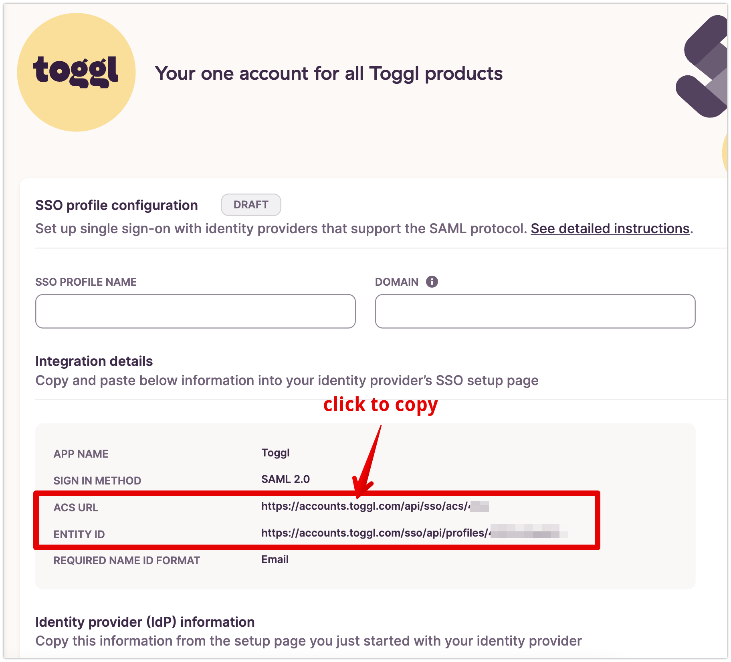Click the Email name ID format value
Image resolution: width=731 pixels, height=662 pixels.
[x=275, y=559]
